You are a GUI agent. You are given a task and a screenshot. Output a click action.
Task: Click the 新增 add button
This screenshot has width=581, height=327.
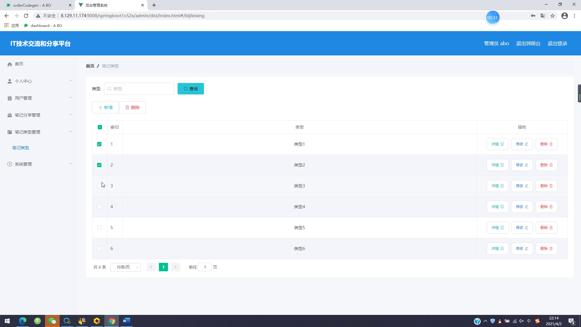[x=105, y=107]
